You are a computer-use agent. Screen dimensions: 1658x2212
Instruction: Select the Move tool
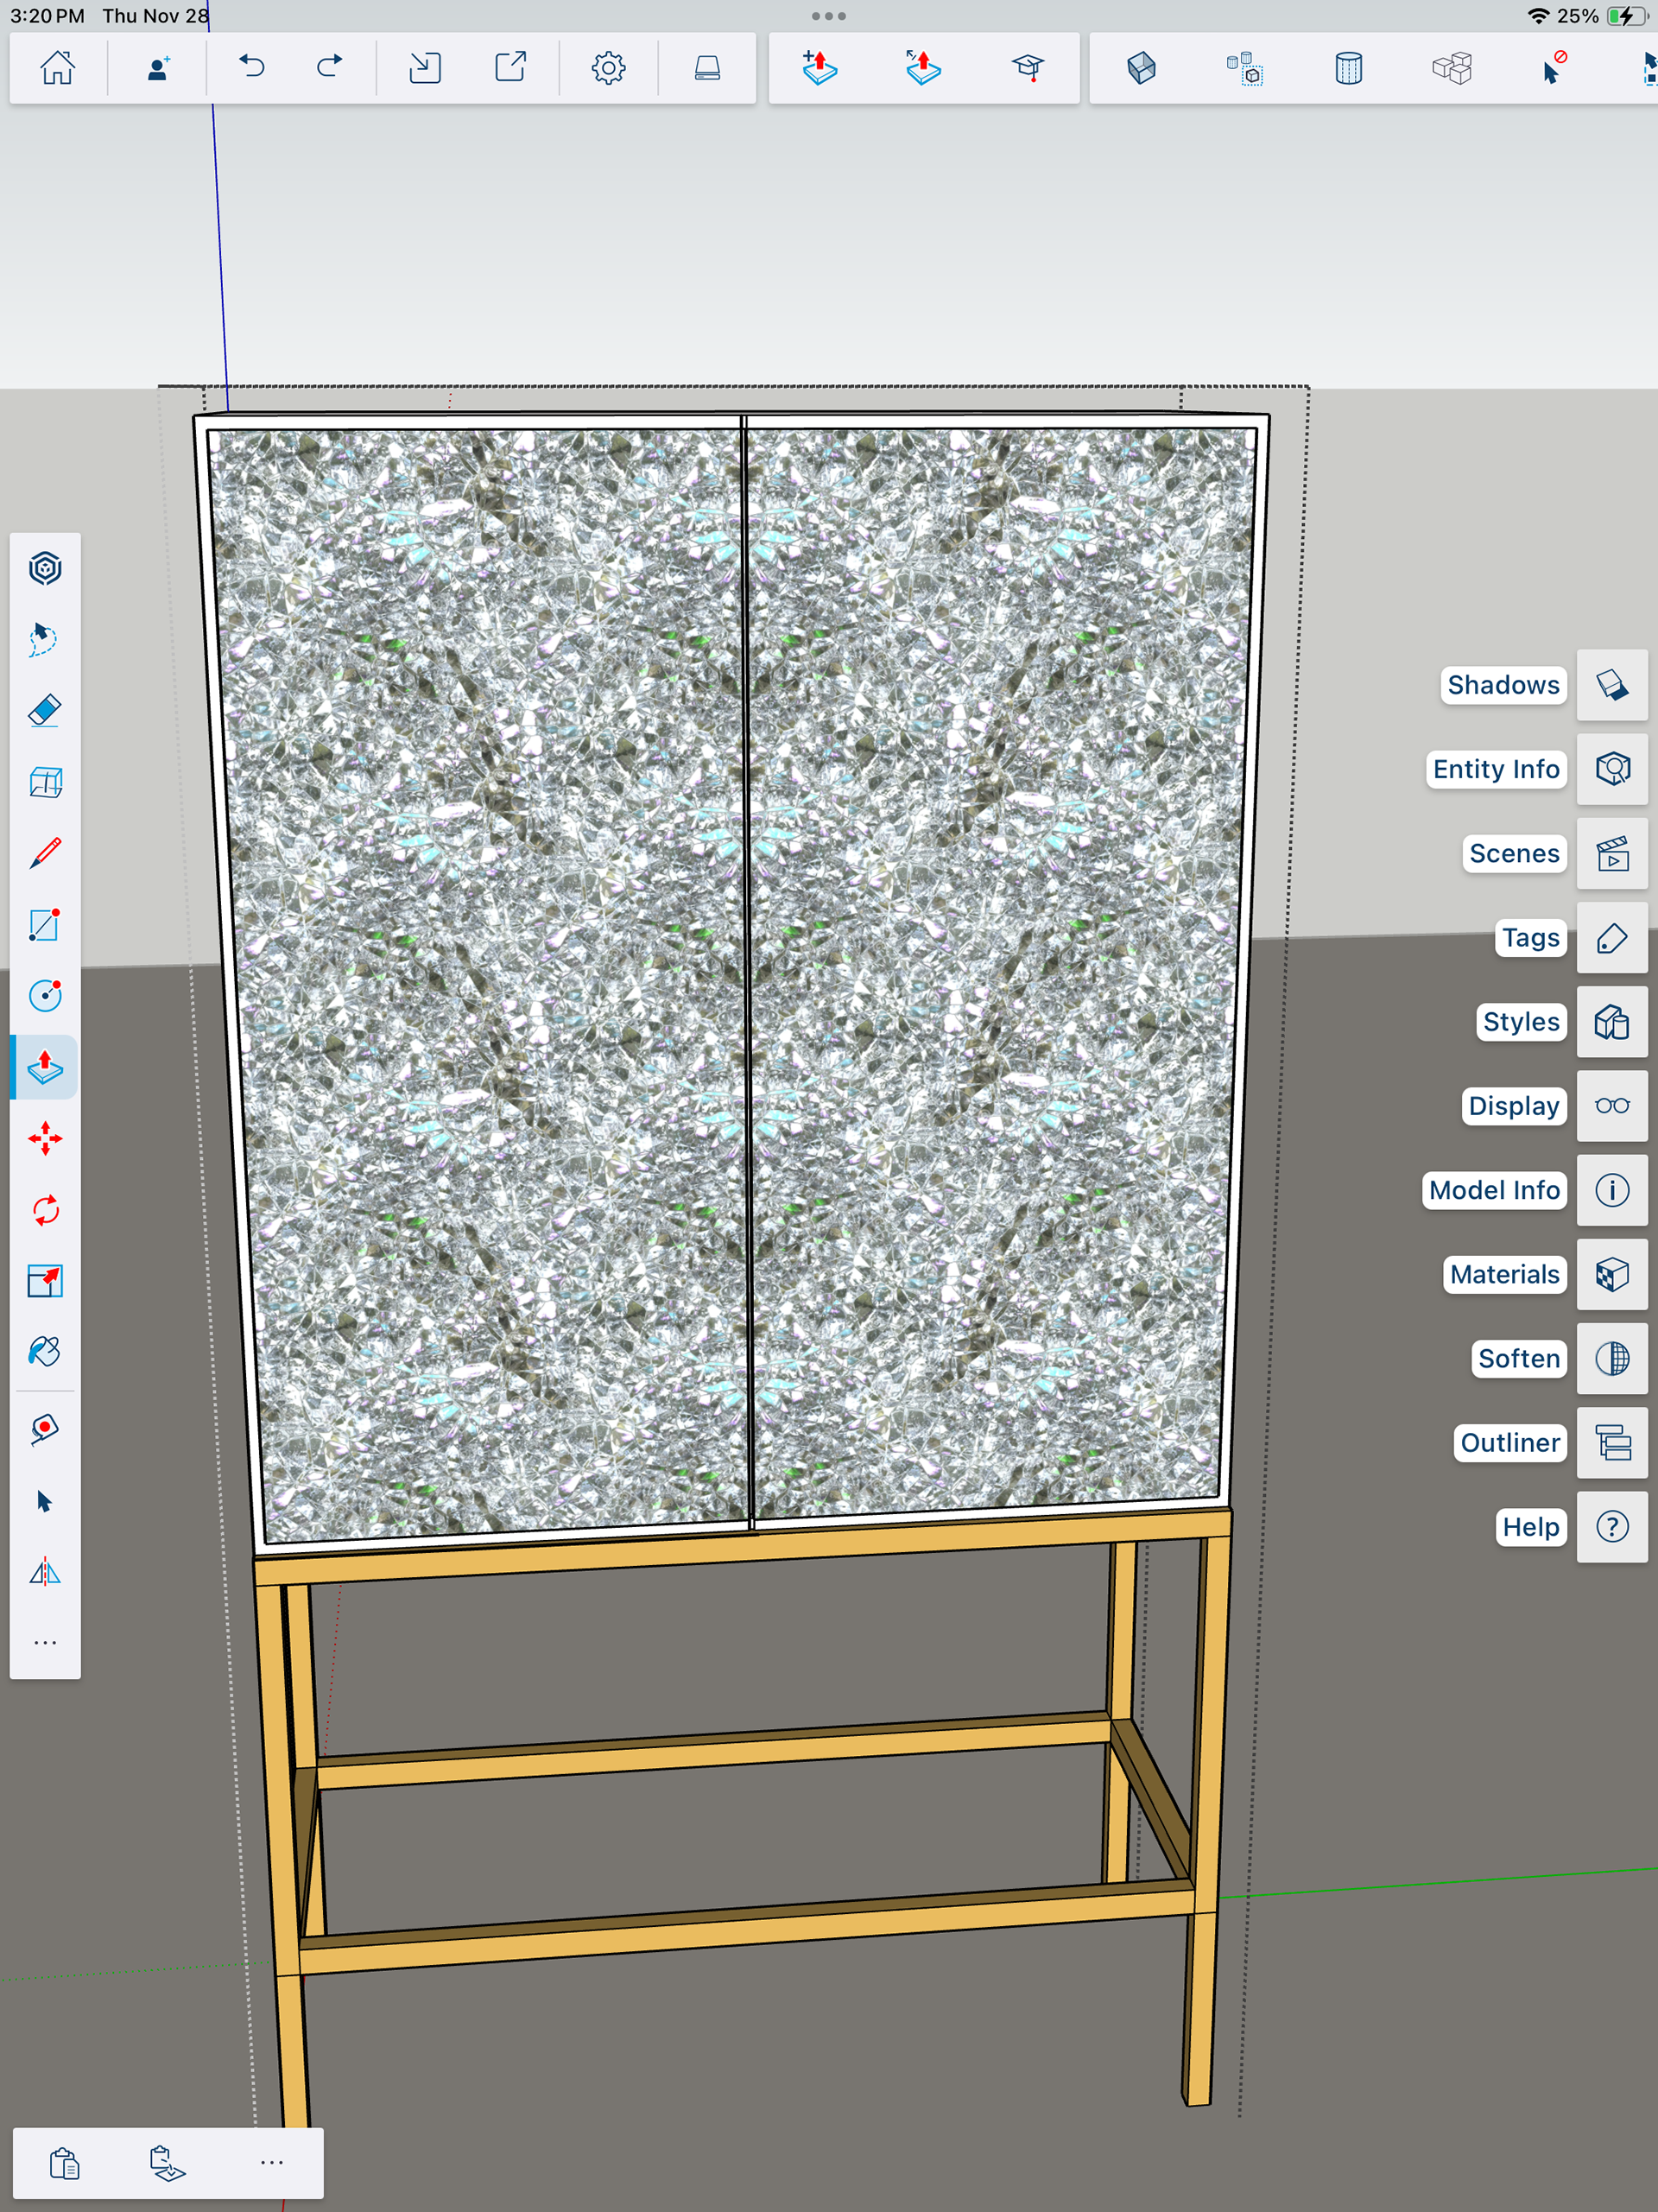coord(45,1139)
